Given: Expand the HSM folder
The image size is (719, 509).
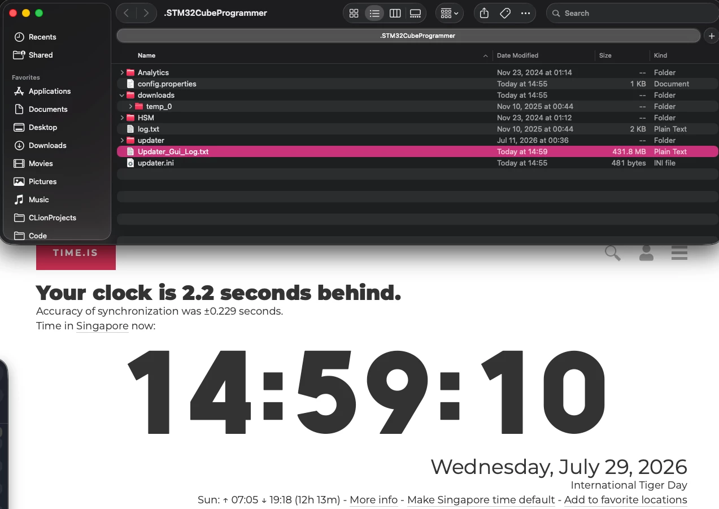Looking at the screenshot, I should tap(122, 118).
